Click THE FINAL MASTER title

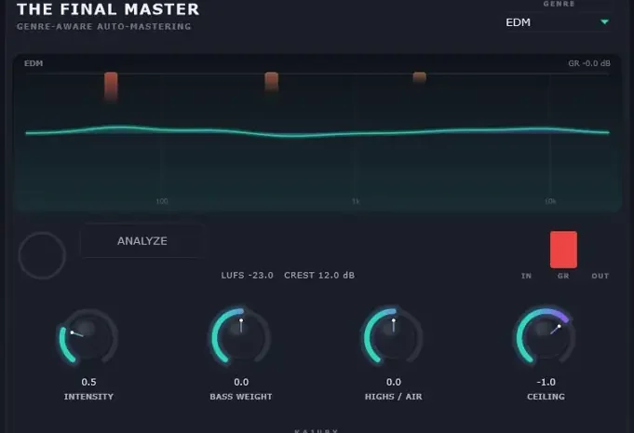(x=108, y=9)
